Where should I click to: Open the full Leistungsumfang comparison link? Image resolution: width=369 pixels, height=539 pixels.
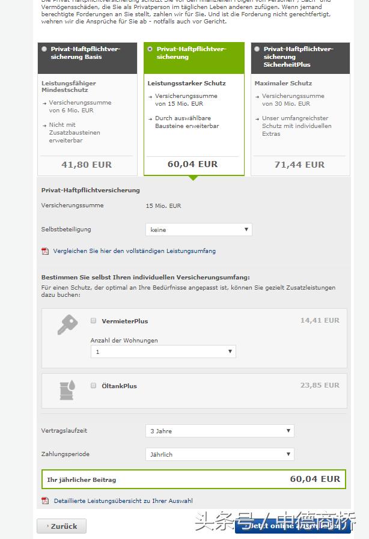coord(134,251)
